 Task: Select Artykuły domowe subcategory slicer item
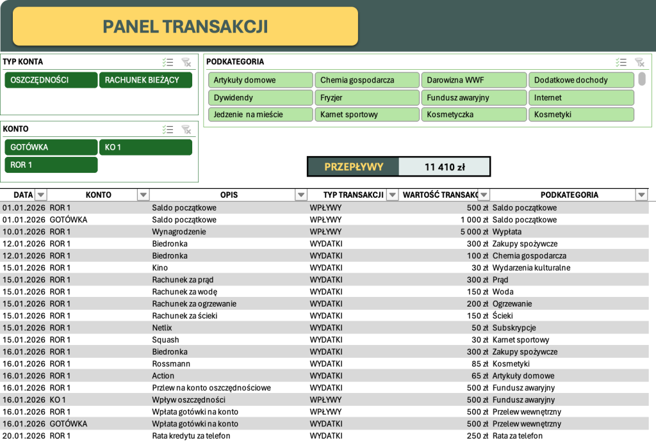click(x=260, y=80)
